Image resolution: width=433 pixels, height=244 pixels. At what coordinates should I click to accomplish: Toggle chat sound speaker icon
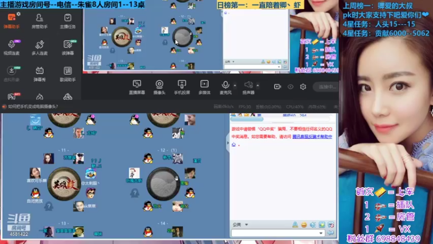(313, 224)
